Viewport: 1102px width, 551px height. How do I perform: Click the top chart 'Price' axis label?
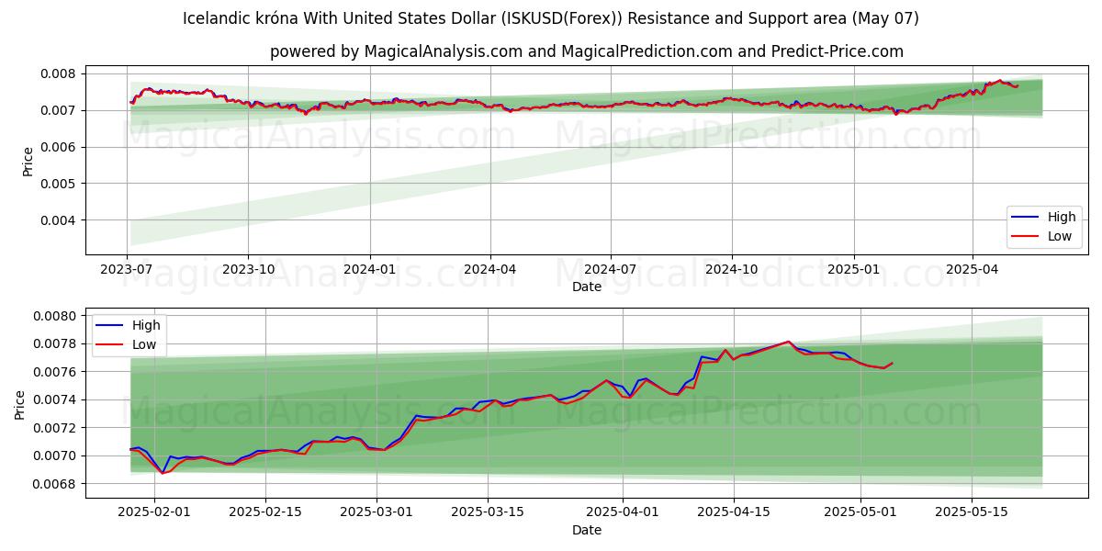28,161
